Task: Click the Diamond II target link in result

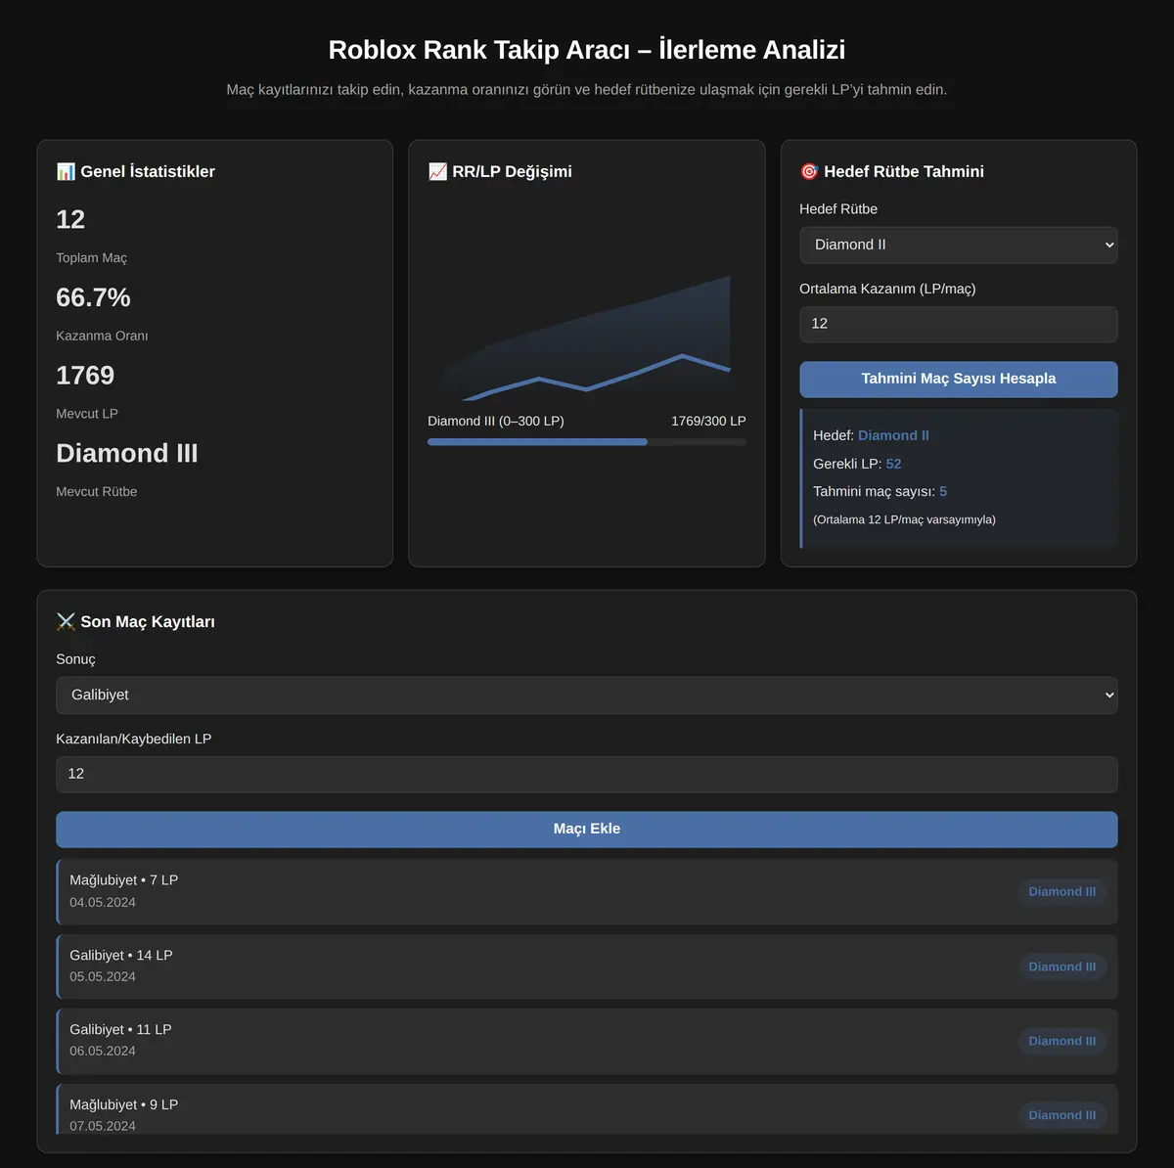Action: [893, 435]
